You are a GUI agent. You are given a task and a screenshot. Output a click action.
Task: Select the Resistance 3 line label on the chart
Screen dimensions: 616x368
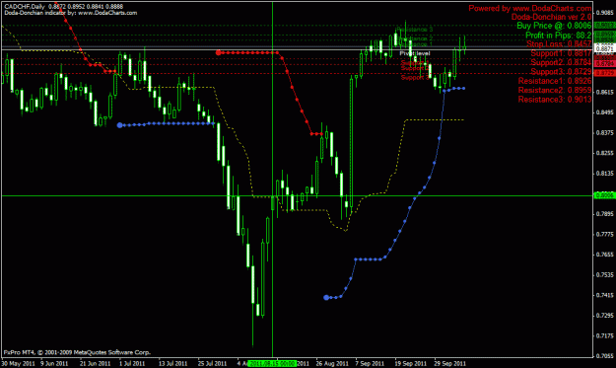click(415, 30)
